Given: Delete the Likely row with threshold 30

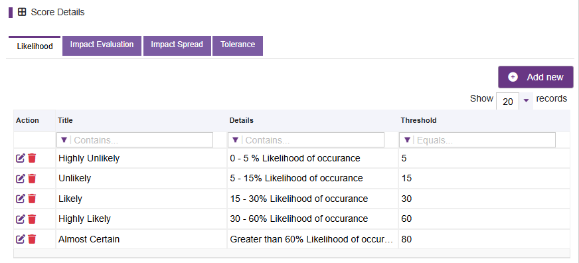Looking at the screenshot, I should coord(32,199).
